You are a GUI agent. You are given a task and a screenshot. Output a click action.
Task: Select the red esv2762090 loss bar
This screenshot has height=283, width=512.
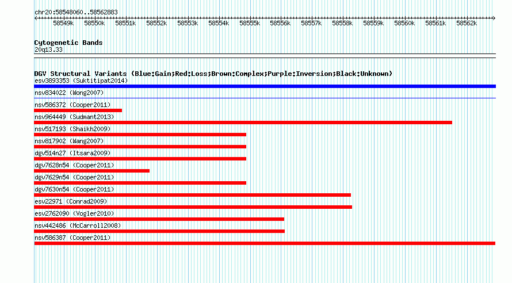[159, 219]
